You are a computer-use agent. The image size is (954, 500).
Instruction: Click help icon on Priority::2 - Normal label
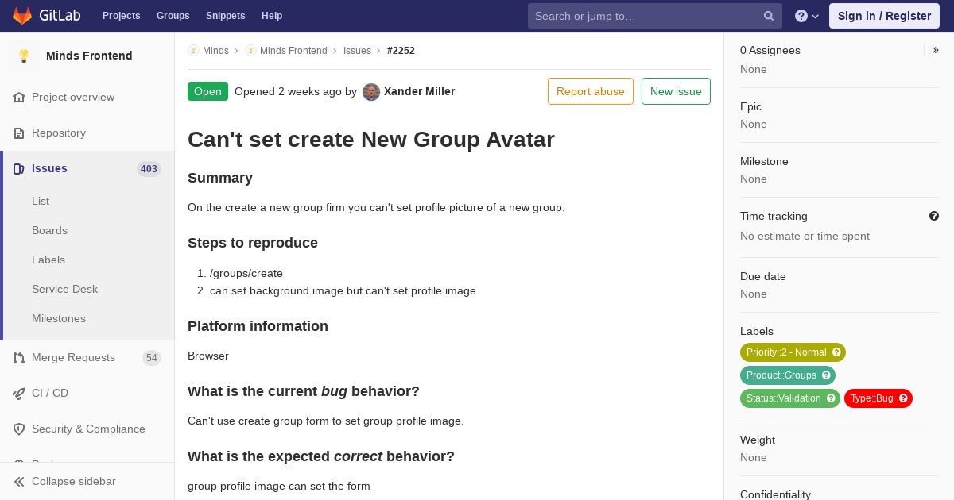coord(836,352)
